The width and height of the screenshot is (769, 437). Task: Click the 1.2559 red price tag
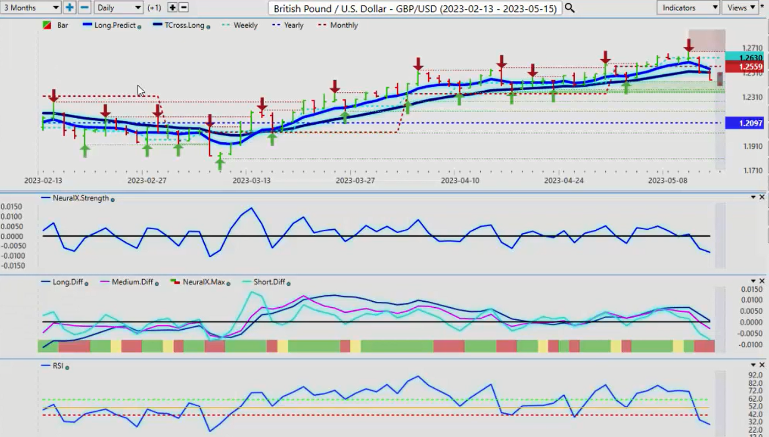click(x=745, y=67)
